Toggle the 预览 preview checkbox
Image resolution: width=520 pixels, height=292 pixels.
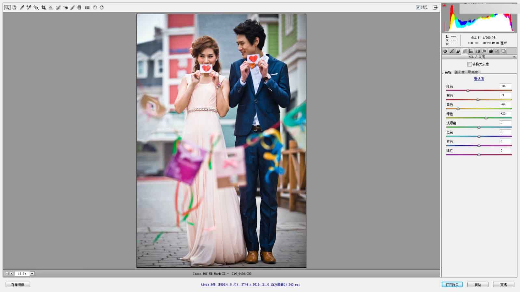[418, 7]
